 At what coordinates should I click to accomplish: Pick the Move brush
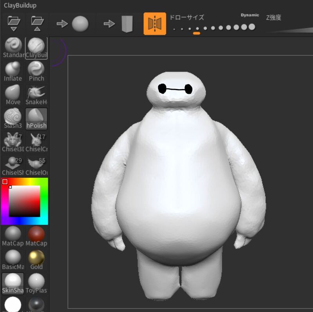(x=13, y=95)
